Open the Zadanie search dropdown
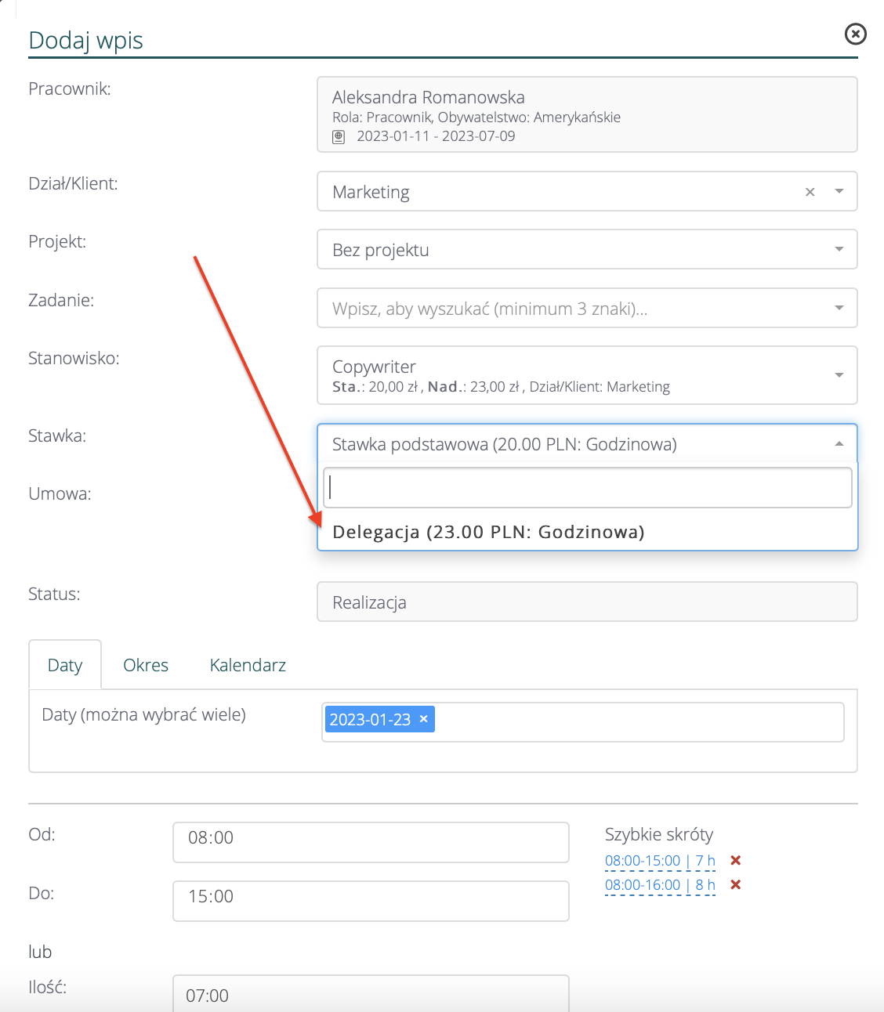 point(839,309)
